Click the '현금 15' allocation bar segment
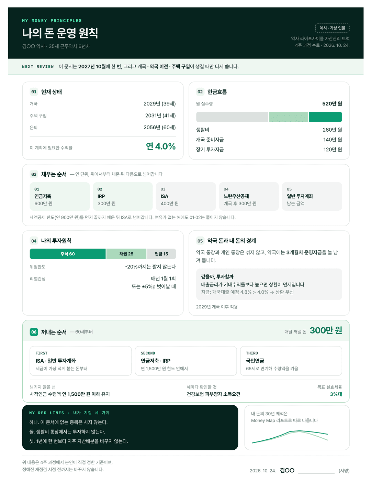The width and height of the screenshot is (371, 482). pos(161,254)
